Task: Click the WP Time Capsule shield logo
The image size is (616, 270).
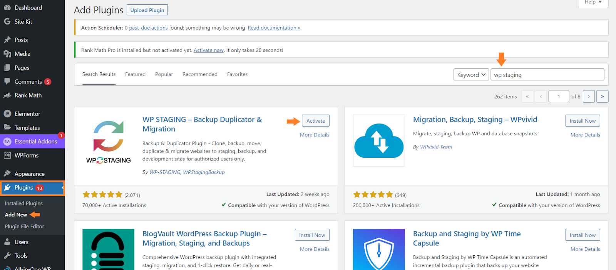Action: 379,249
